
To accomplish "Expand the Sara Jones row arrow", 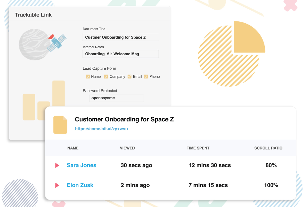I will (57, 165).
